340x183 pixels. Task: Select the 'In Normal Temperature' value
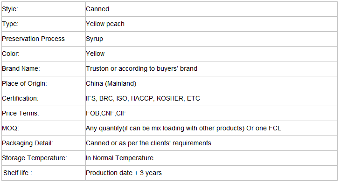[x=119, y=158]
